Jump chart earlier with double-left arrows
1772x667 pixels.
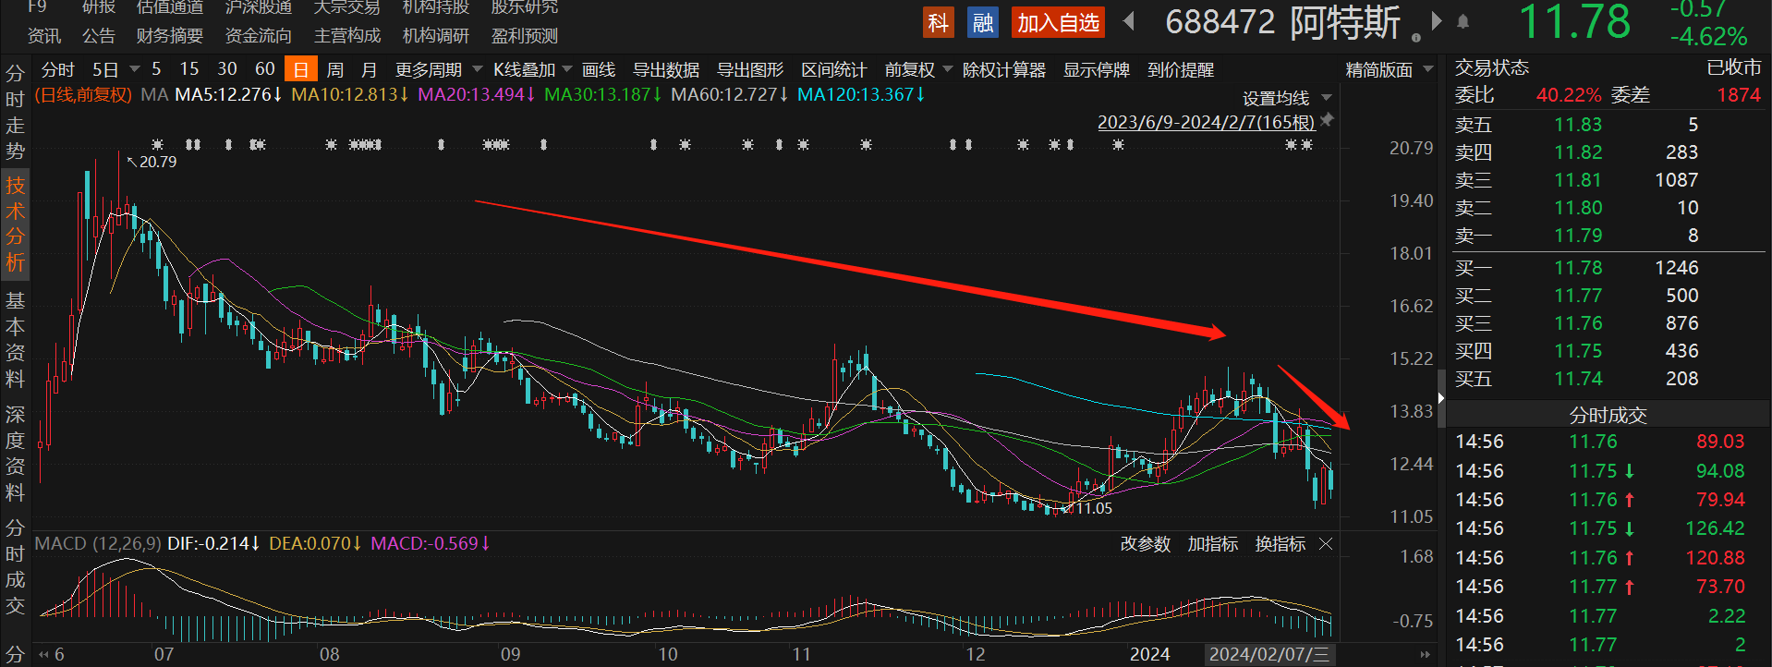click(43, 654)
